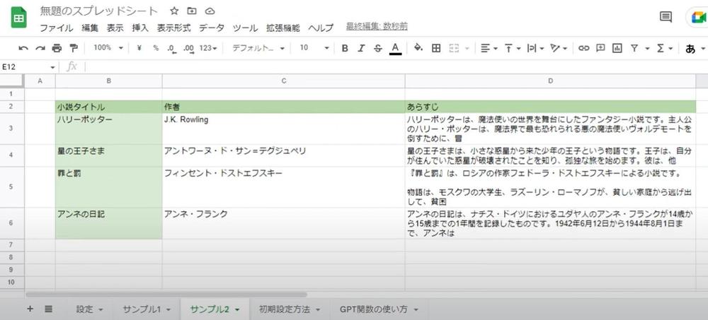Open the horizontal align dropdown
This screenshot has height=320, width=708.
489,48
